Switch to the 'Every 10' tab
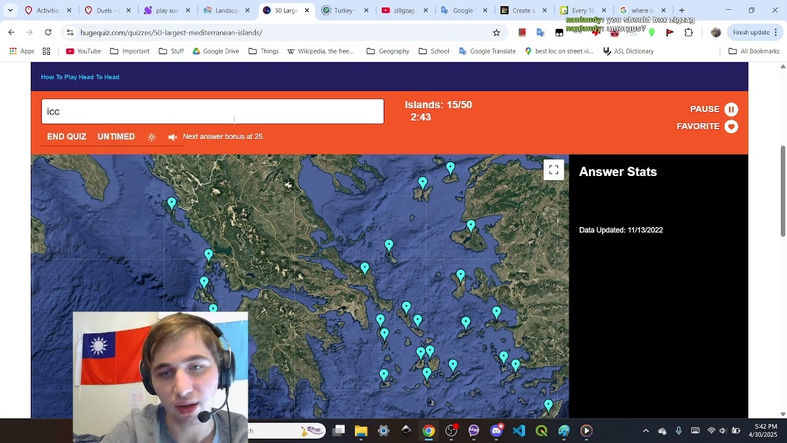787x443 pixels. tap(583, 10)
